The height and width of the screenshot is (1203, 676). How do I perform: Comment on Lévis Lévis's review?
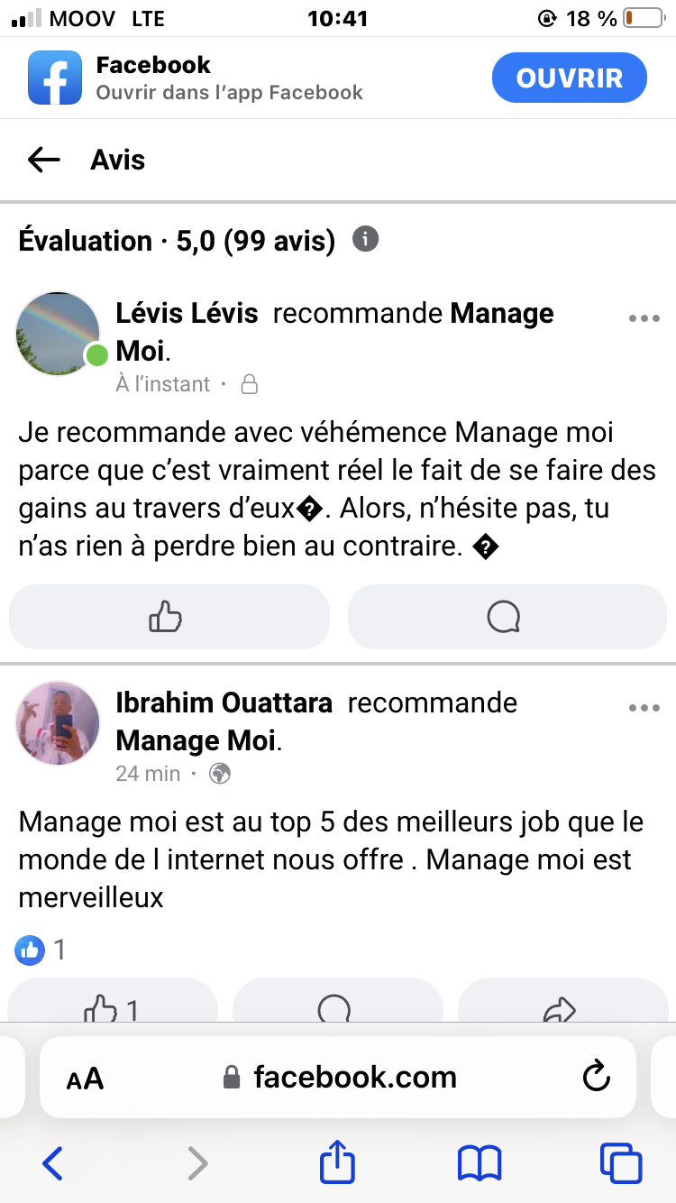pos(507,617)
